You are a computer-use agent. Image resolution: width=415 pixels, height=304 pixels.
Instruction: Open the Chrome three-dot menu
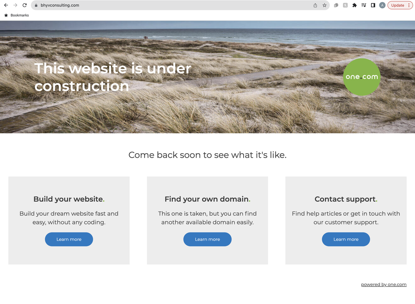409,5
